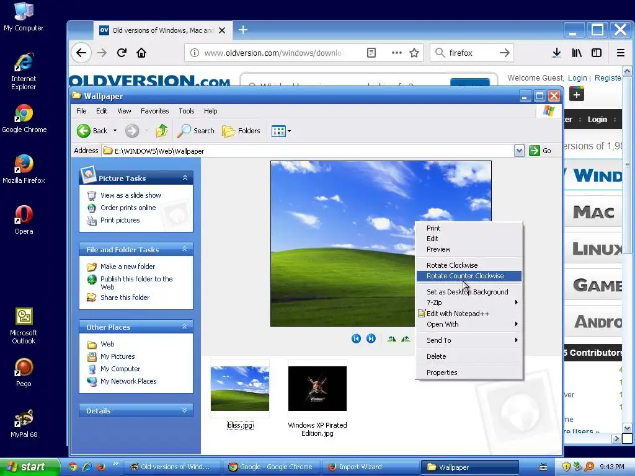Viewport: 635px width, 476px height.
Task: Open Views dropdown in Explorer toolbar
Action: [x=281, y=131]
